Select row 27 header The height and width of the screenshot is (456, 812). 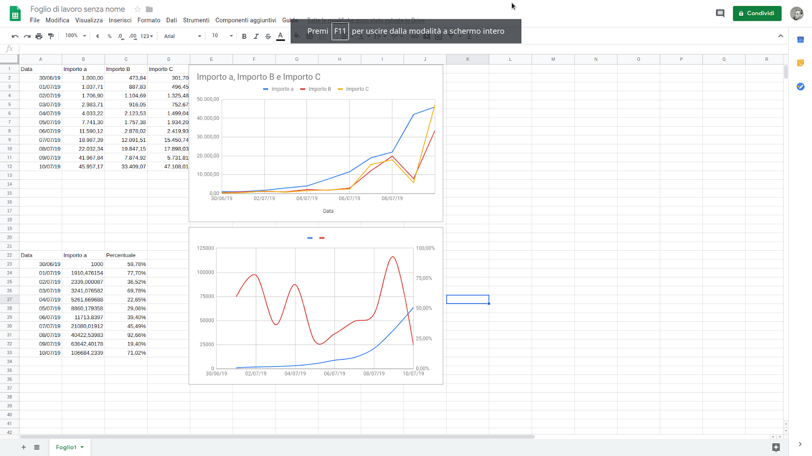tap(9, 299)
